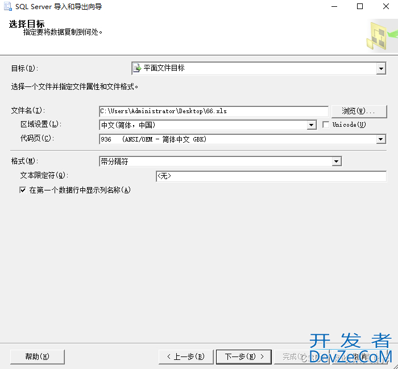
Task: Maximize the wizard window
Action: (x=360, y=6)
